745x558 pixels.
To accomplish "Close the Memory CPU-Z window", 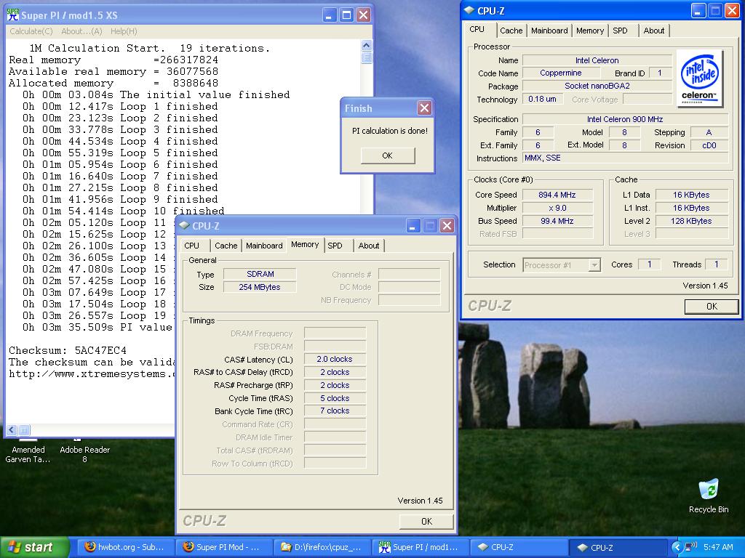I will click(447, 225).
